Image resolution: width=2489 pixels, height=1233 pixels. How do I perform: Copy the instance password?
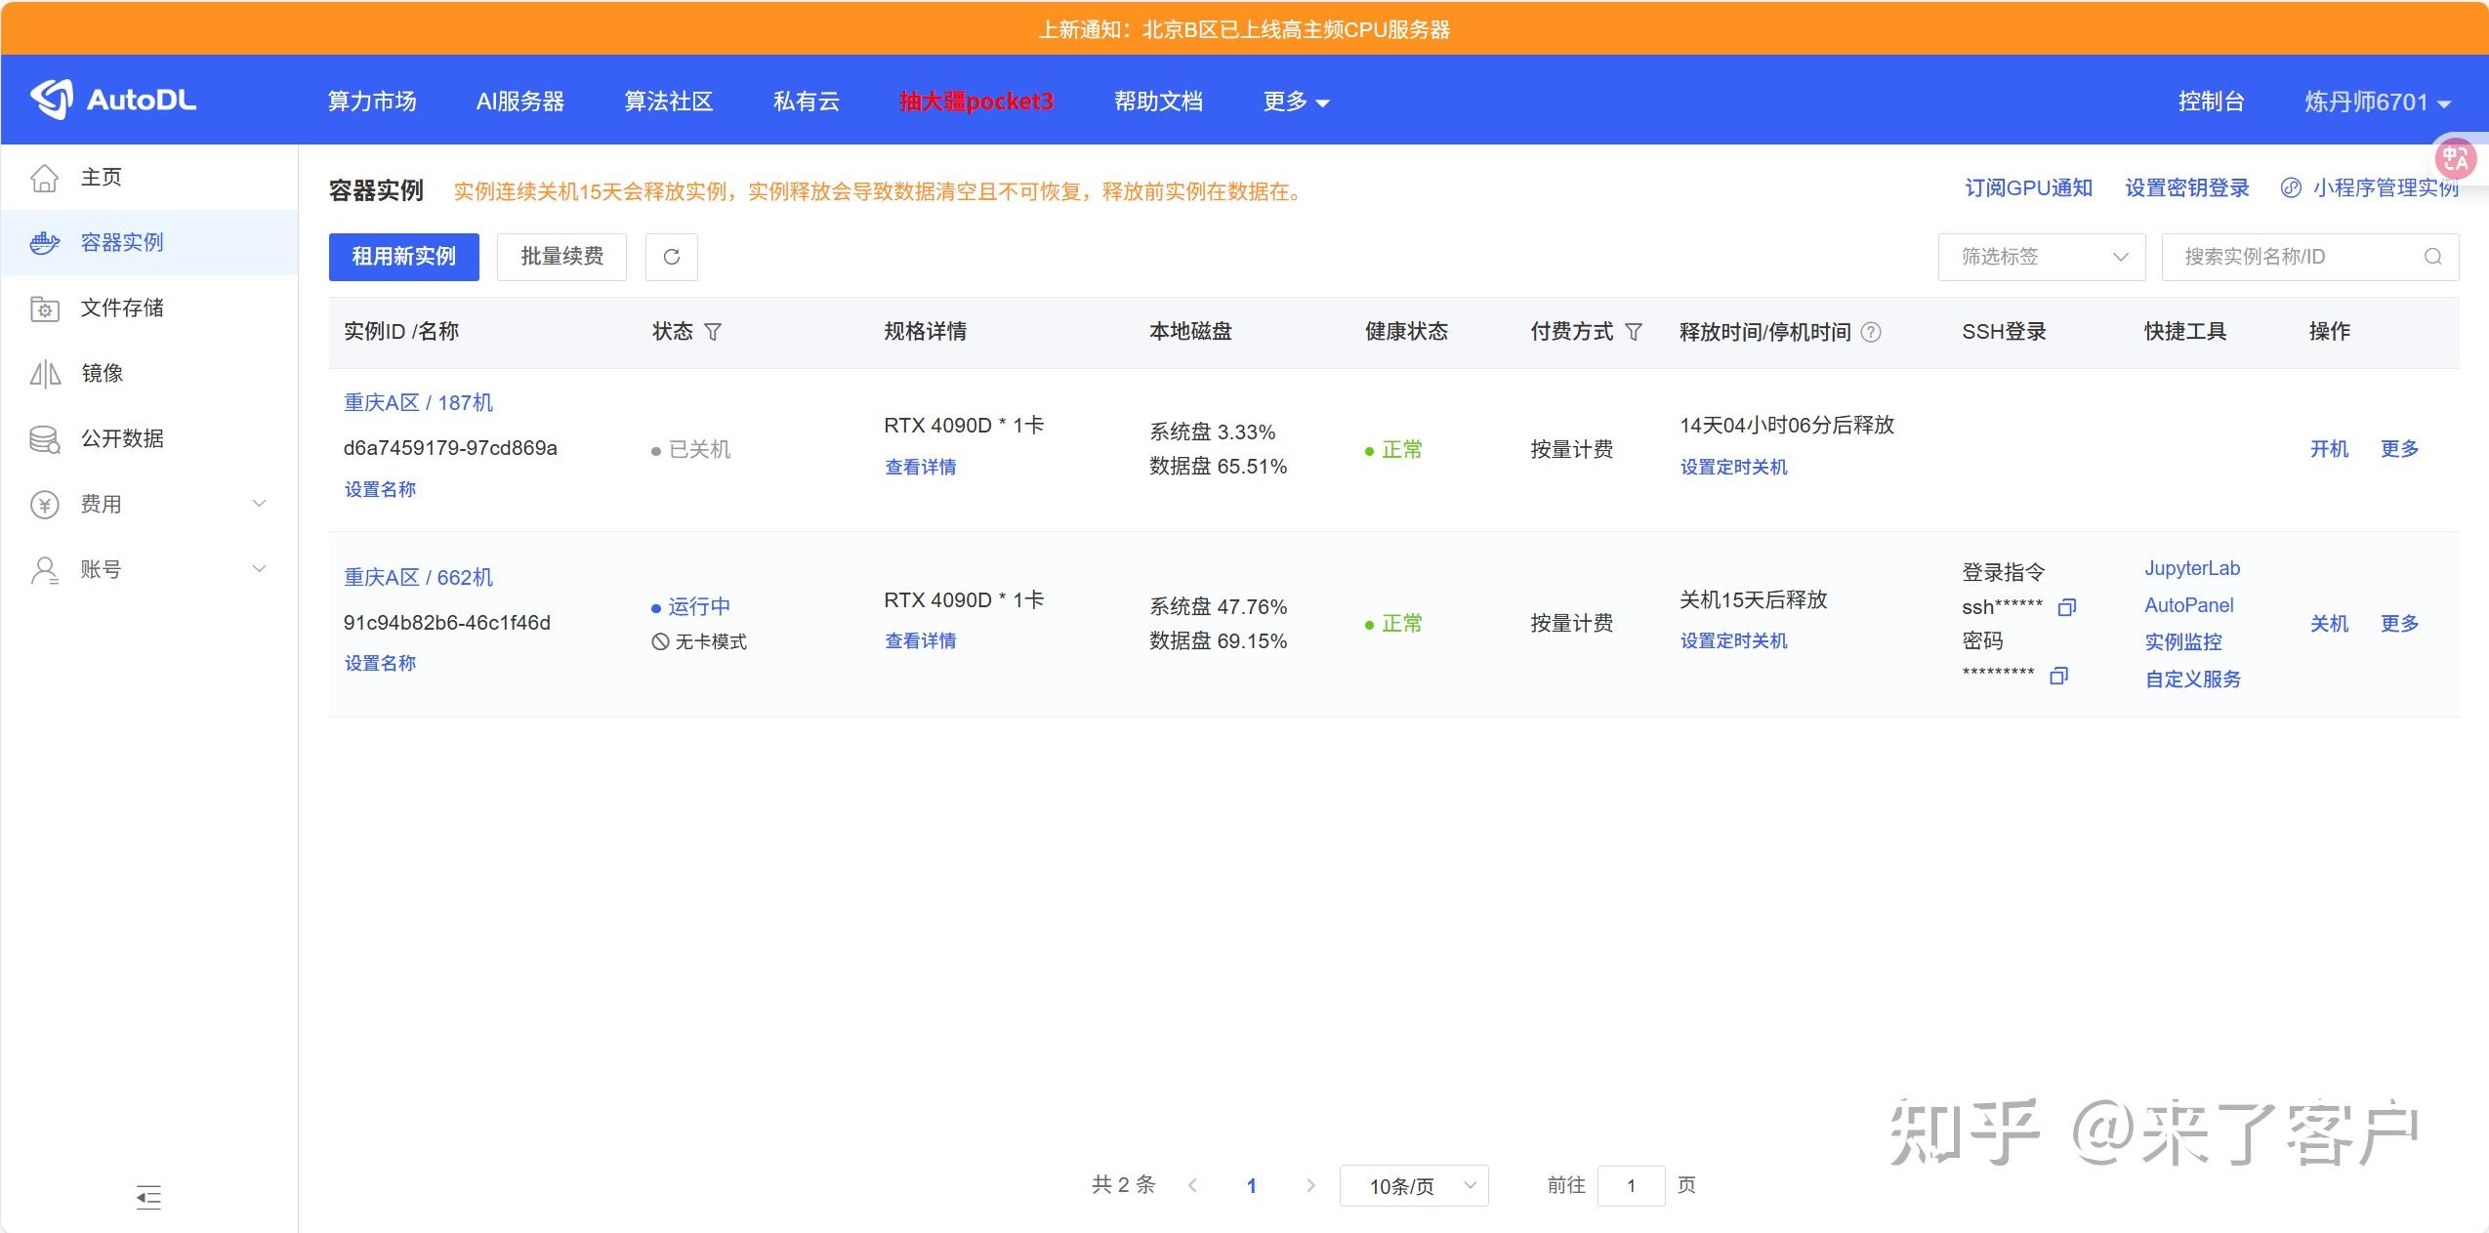[2057, 677]
